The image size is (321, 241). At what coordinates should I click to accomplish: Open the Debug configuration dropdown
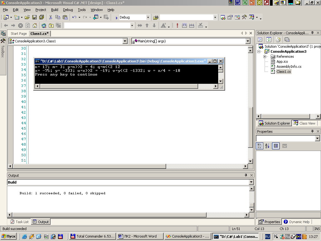click(148, 18)
